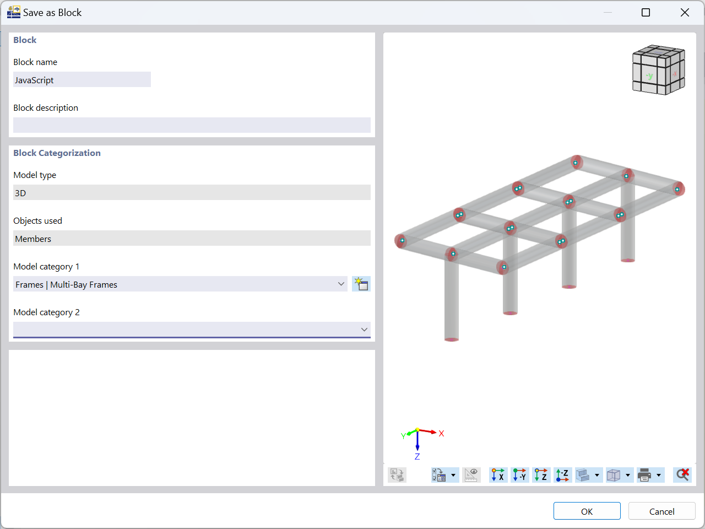Viewport: 705px width, 529px height.
Task: Confirm with the OK button
Action: 587,511
